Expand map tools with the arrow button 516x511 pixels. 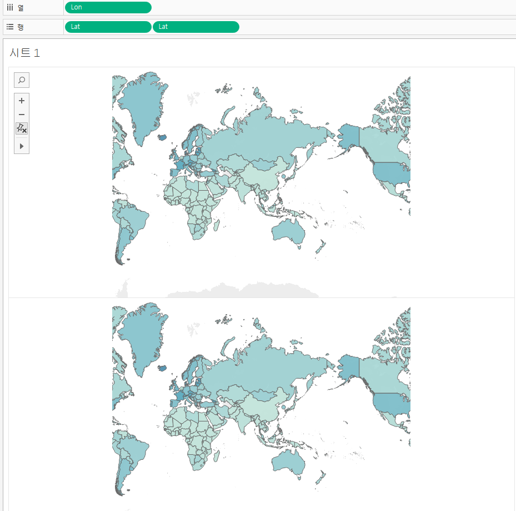tap(22, 146)
